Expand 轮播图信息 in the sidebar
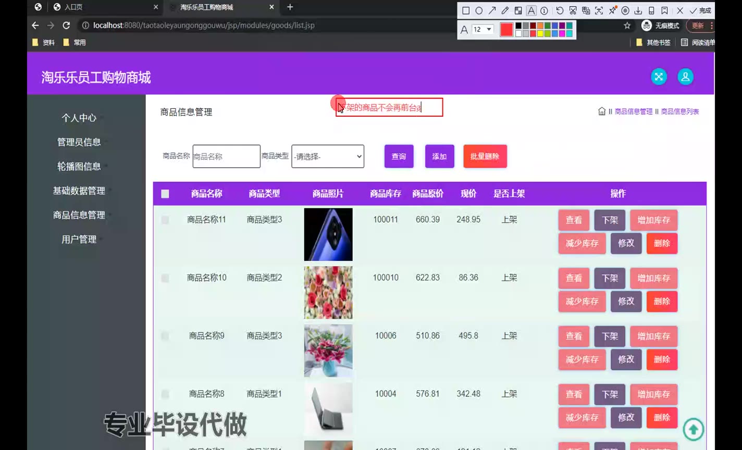The image size is (742, 450). pos(79,167)
